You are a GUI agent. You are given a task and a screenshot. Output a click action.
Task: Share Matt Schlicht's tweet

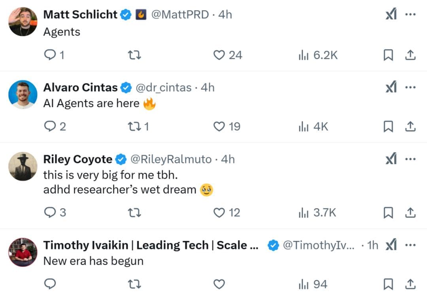[410, 55]
